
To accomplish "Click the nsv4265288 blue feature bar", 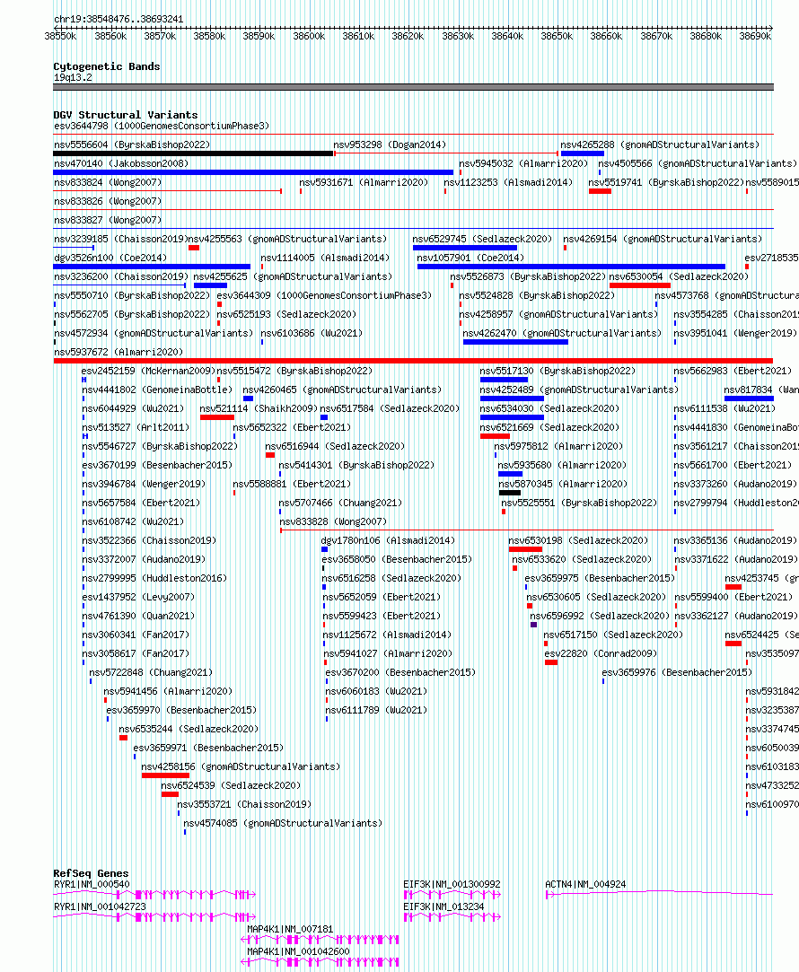I will click(582, 153).
